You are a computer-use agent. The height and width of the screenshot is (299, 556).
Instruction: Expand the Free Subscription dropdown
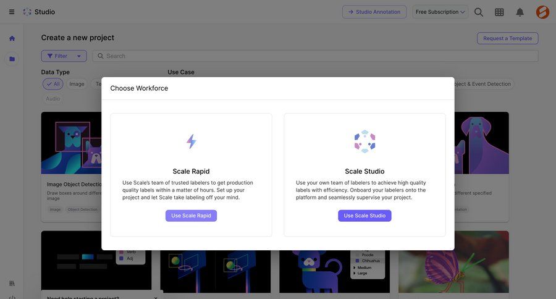click(x=440, y=12)
